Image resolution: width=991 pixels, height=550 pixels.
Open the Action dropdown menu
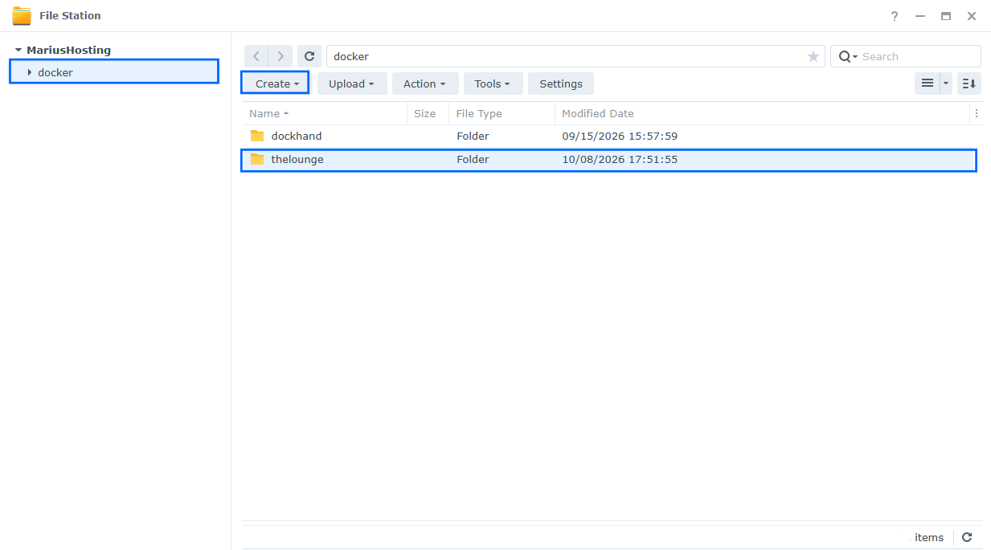pyautogui.click(x=425, y=84)
